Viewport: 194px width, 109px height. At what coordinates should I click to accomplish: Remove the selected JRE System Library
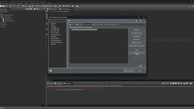coord(137,53)
